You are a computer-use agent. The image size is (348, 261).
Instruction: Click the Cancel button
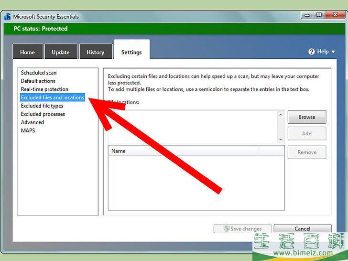click(x=303, y=228)
